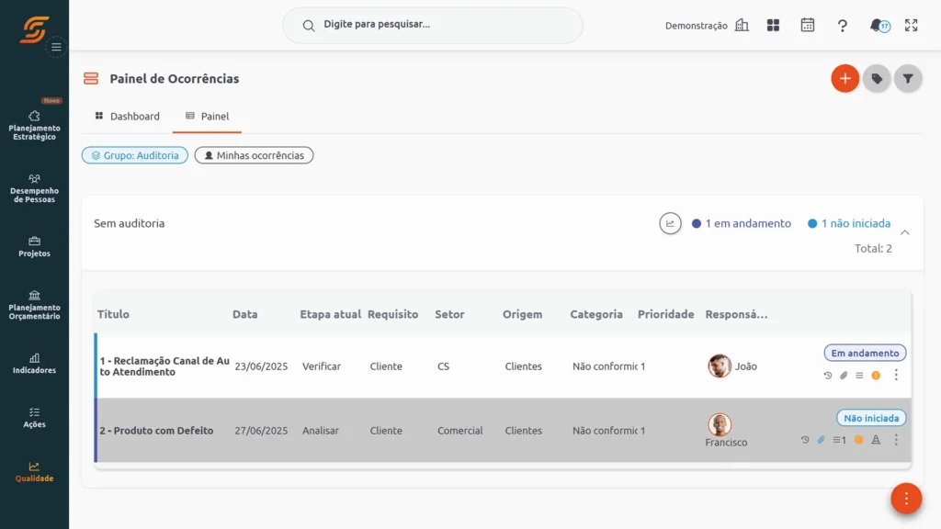Image resolution: width=941 pixels, height=529 pixels.
Task: Open Qualidade module in sidebar
Action: [34, 472]
